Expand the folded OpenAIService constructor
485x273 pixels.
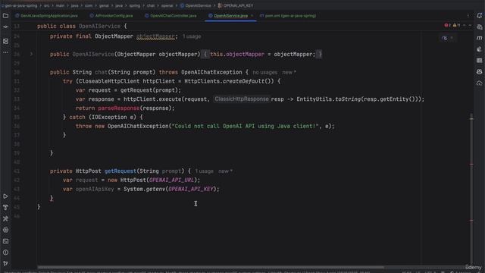pyautogui.click(x=31, y=54)
